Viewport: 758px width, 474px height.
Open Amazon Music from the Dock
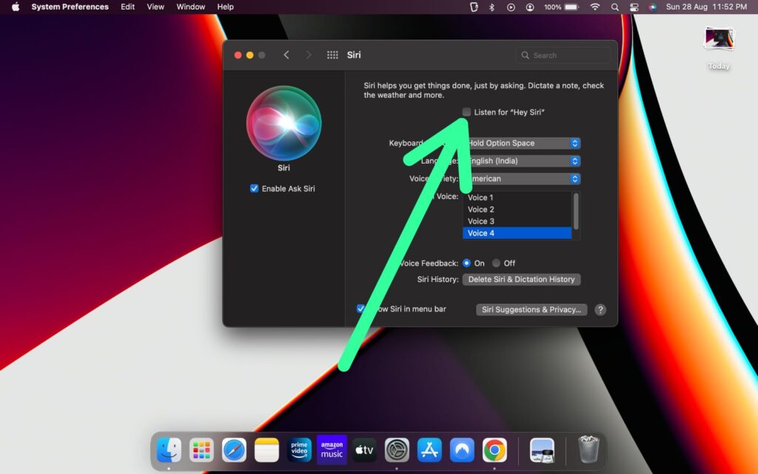[332, 450]
